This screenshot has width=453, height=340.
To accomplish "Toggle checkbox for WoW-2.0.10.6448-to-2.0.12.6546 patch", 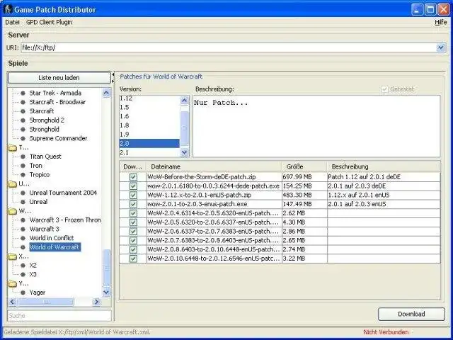I will [x=133, y=259].
